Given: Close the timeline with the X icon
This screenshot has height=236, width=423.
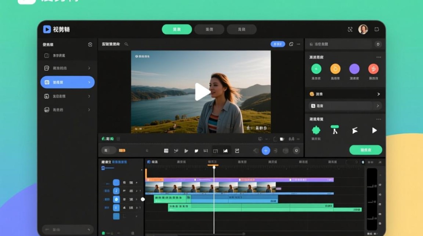Looking at the screenshot, I should click(x=380, y=162).
